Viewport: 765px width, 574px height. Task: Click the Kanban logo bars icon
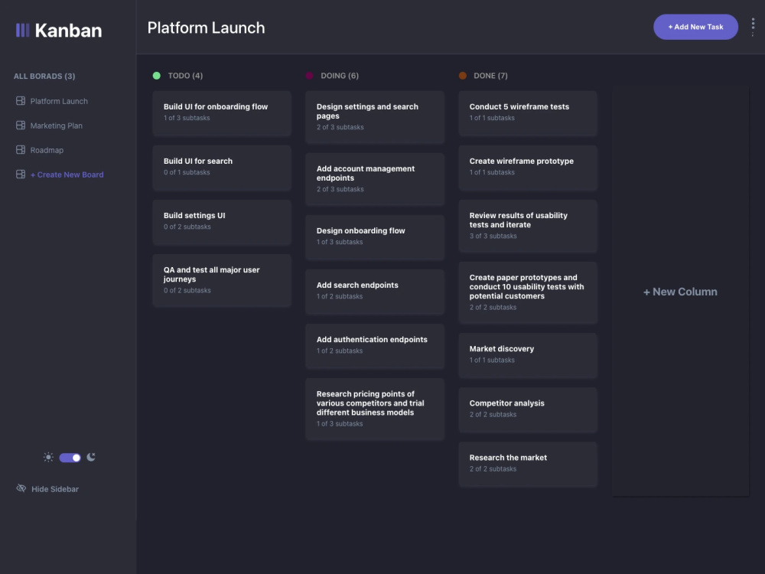22,31
